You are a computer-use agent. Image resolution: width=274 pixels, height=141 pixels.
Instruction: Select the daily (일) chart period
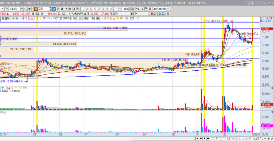pyautogui.click(x=54, y=9)
